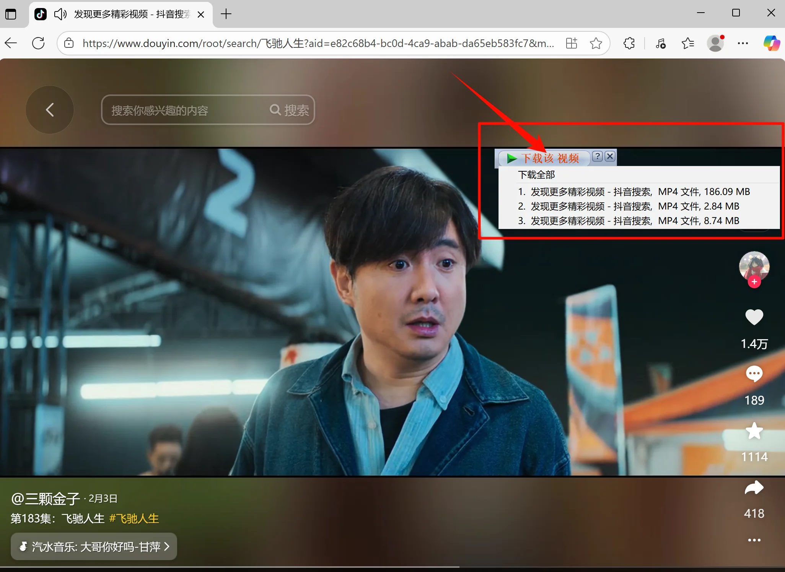Viewport: 785px width, 572px height.
Task: Focus the 搜索你感兴趣的内容 search field
Action: tap(187, 110)
